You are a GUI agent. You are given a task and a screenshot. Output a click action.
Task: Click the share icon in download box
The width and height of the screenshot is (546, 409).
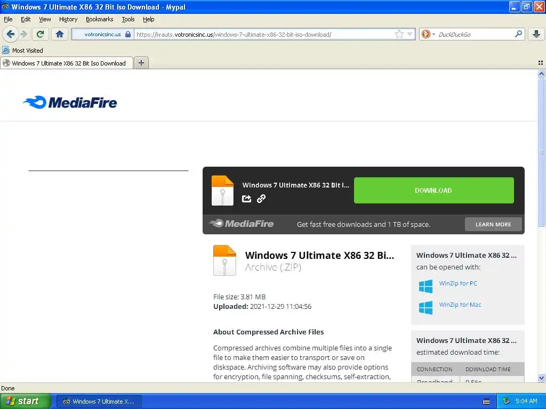coord(246,199)
